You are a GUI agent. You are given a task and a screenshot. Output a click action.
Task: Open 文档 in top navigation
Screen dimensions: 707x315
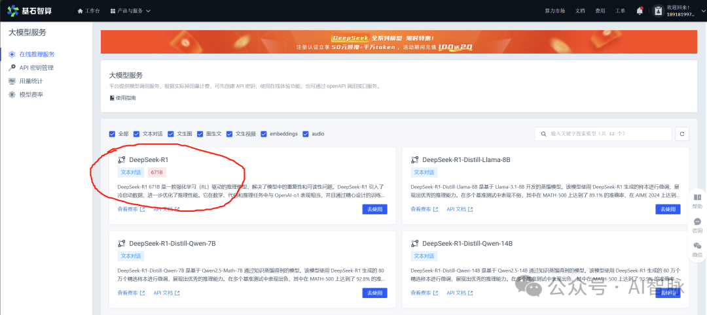[580, 11]
